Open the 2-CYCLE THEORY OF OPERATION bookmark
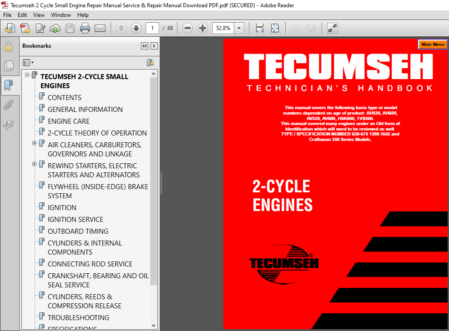Screen dimensions: 449x331 (x=97, y=133)
